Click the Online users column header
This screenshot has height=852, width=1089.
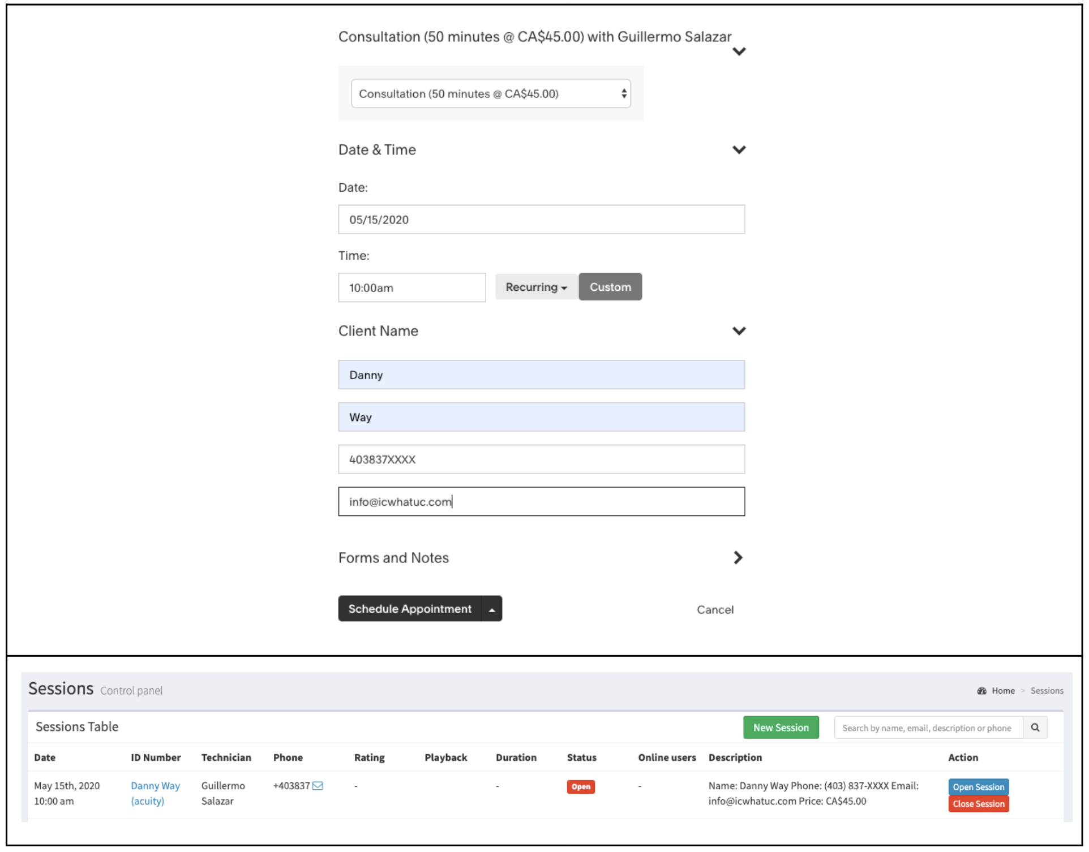(667, 758)
